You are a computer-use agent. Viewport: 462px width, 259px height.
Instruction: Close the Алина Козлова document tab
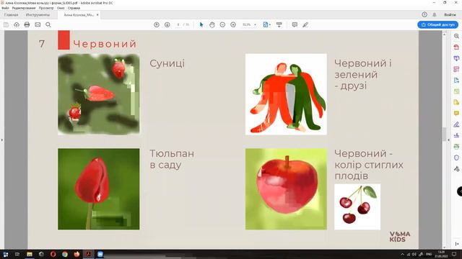pos(97,14)
